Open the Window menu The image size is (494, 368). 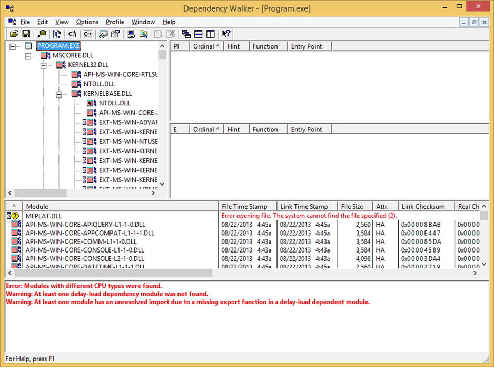click(143, 22)
